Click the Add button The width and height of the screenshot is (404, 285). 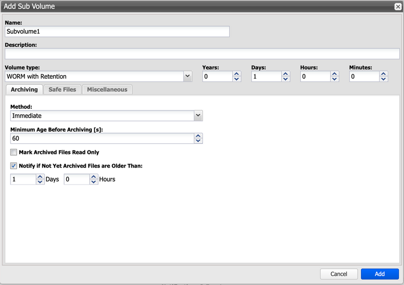380,274
